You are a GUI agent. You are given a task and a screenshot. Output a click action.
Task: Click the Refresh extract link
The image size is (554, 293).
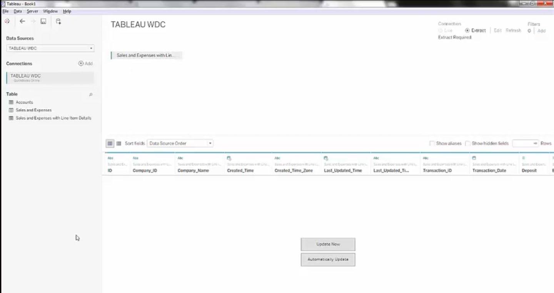click(513, 30)
